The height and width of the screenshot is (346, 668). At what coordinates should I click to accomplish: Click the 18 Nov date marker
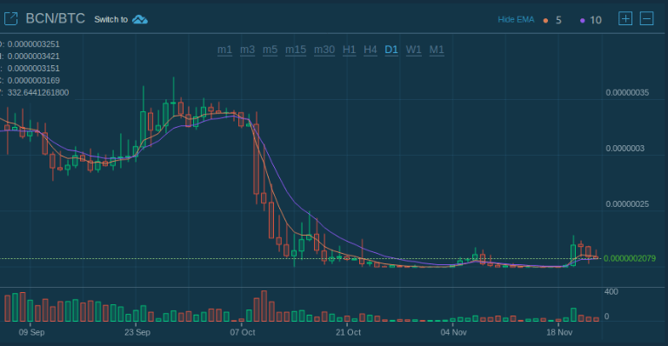tap(559, 332)
